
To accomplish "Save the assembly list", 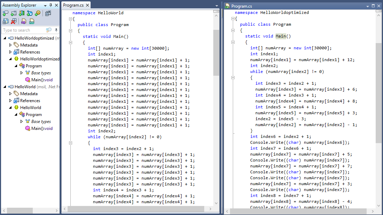I will coord(5,21).
